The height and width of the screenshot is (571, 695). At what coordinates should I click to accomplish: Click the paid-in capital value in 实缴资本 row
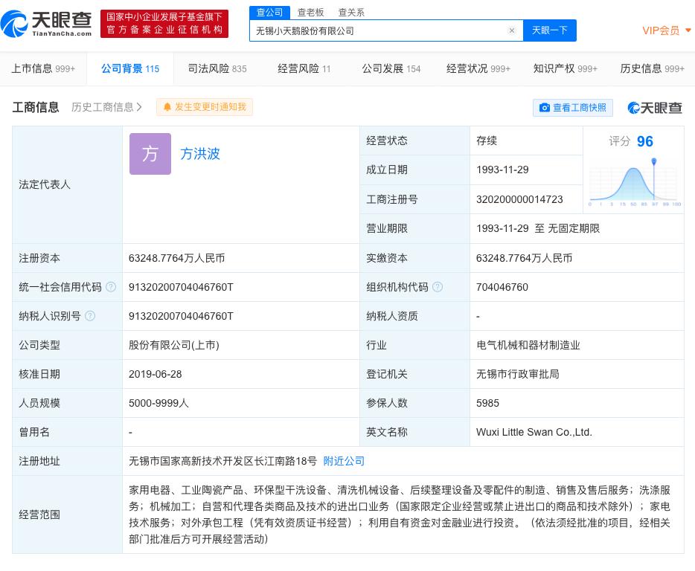524,258
